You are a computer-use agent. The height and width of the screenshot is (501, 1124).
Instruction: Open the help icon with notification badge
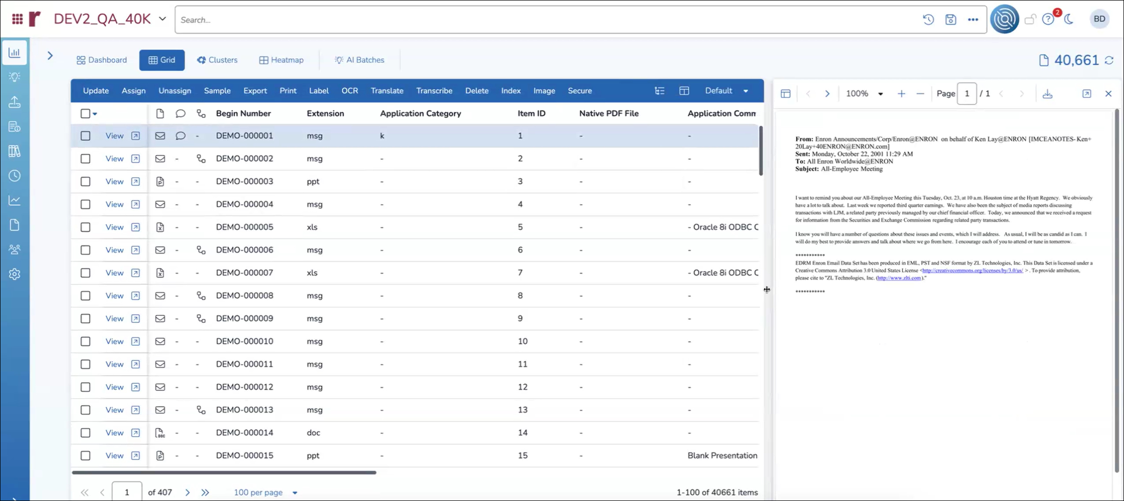point(1048,19)
